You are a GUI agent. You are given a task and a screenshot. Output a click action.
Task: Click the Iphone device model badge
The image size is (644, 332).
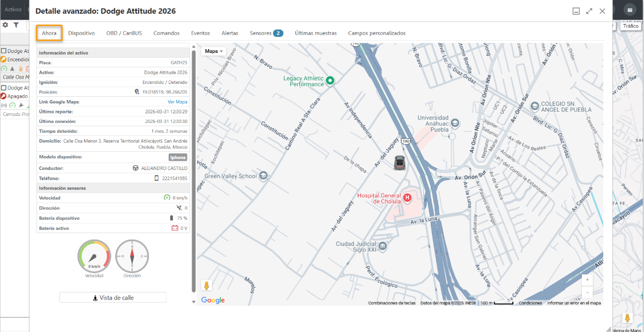(178, 157)
